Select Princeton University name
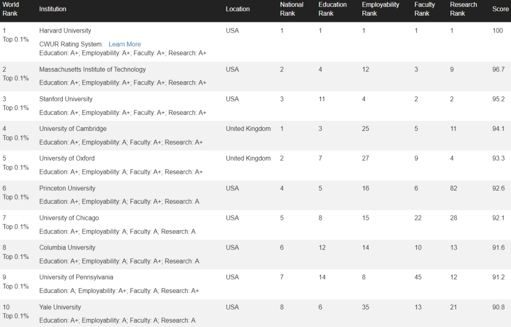 coord(68,188)
